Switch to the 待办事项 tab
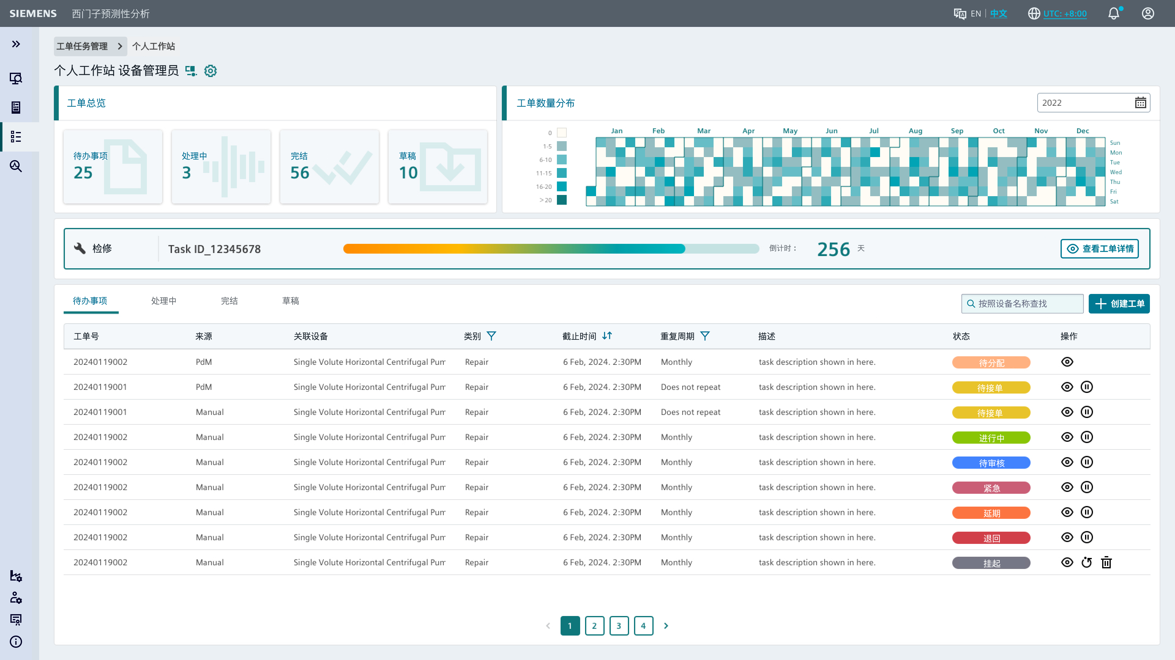 [x=90, y=301]
